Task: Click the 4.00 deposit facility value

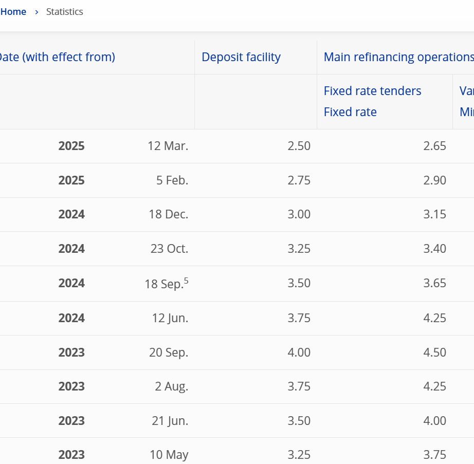Action: tap(299, 352)
